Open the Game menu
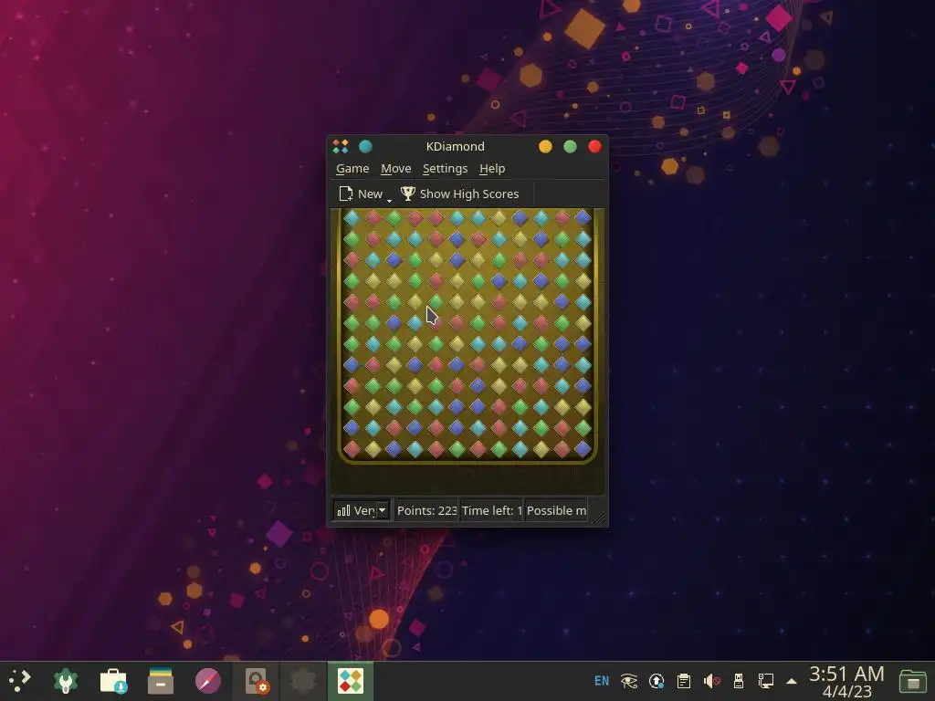This screenshot has height=701, width=935. (x=352, y=169)
